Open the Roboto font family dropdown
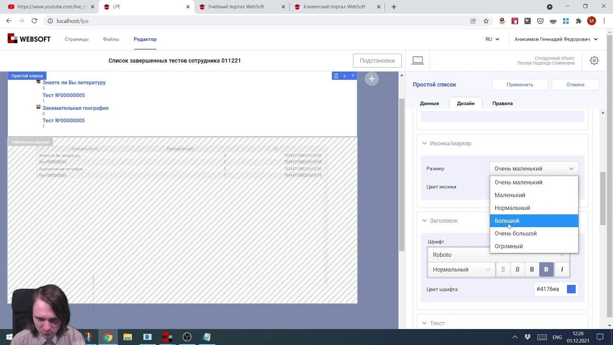Screen dimensions: 613x345 pos(498,255)
